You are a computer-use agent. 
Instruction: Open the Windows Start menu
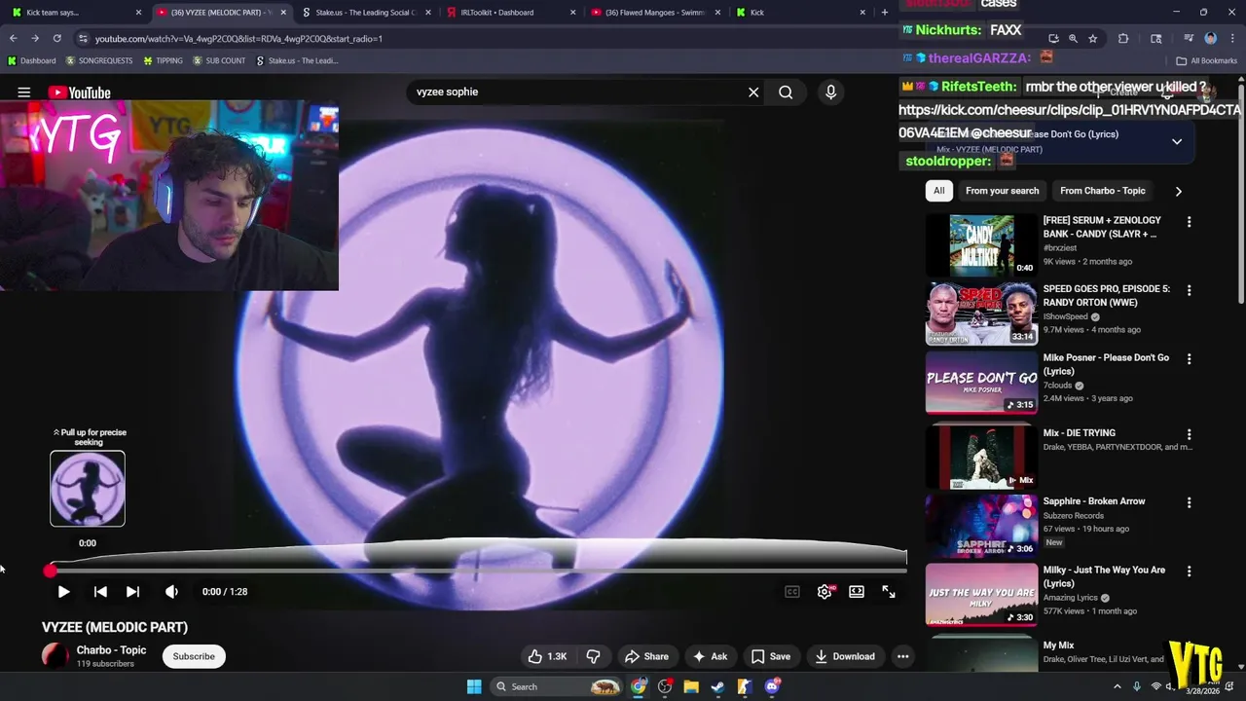474,686
